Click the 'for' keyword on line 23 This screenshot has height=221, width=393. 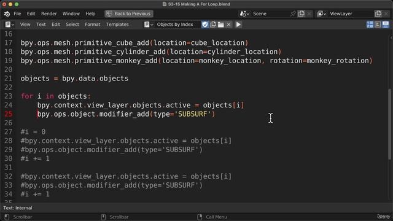tap(27, 96)
